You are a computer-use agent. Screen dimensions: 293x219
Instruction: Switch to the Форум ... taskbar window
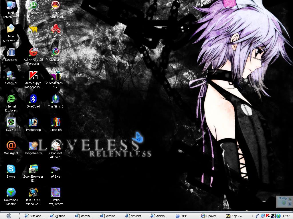[85, 216]
